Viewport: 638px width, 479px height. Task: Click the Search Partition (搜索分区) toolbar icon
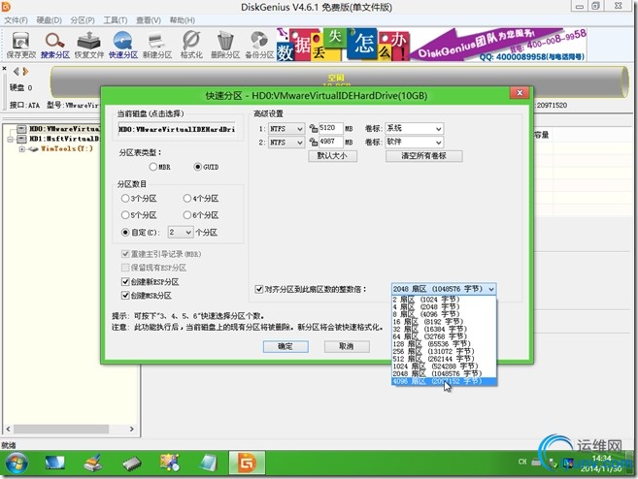click(x=55, y=45)
